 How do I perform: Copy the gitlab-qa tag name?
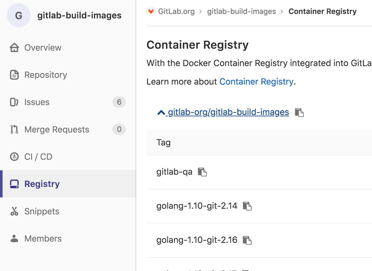[x=202, y=172]
